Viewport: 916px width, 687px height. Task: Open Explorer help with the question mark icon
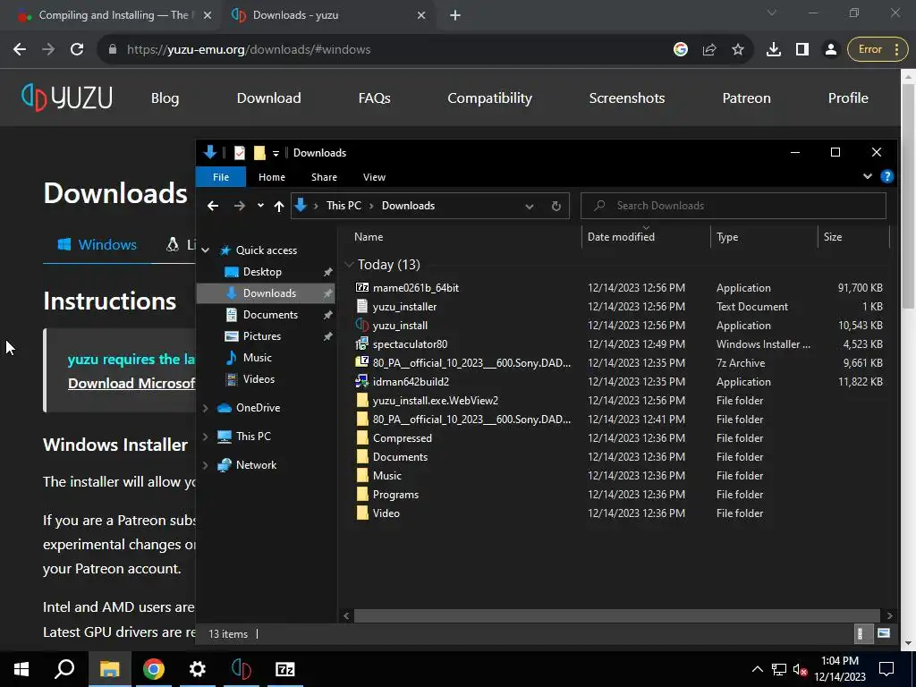[886, 176]
